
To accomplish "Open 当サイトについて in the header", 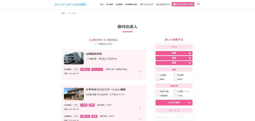I will tap(147, 4).
